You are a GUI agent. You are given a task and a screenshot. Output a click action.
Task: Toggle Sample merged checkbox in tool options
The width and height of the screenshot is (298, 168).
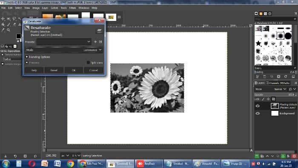point(3,64)
